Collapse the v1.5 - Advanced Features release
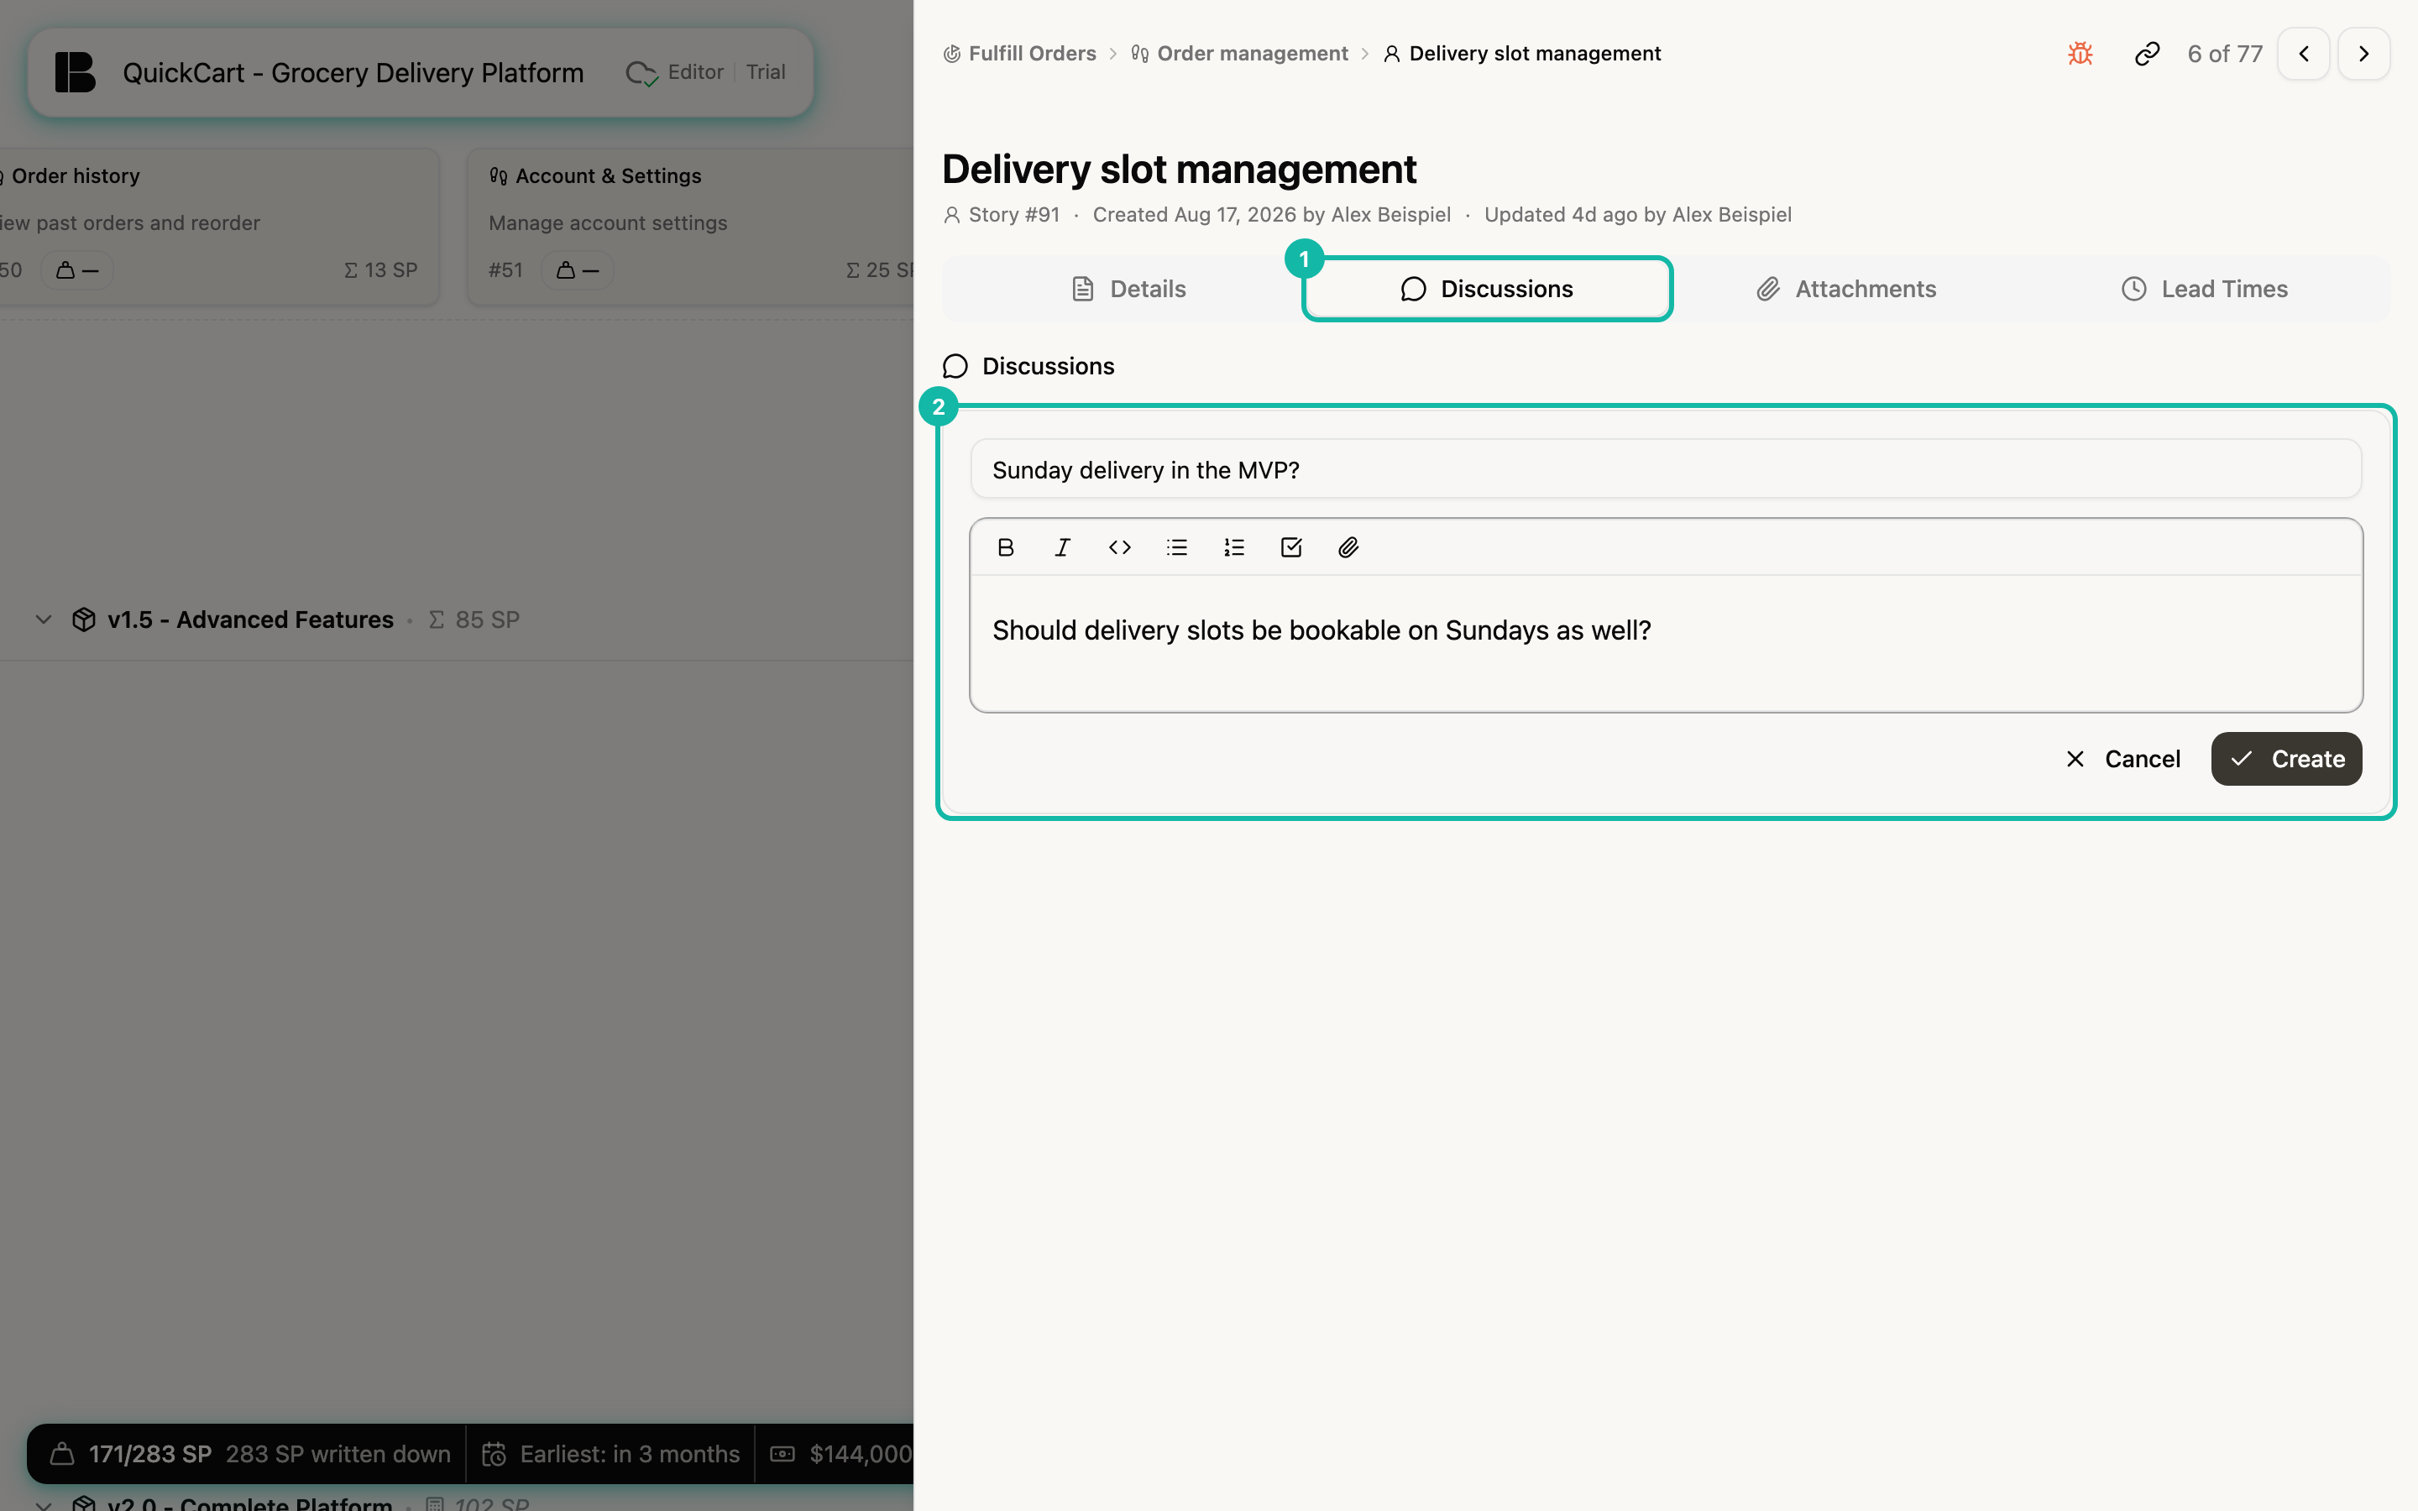The height and width of the screenshot is (1511, 2418). tap(43, 620)
